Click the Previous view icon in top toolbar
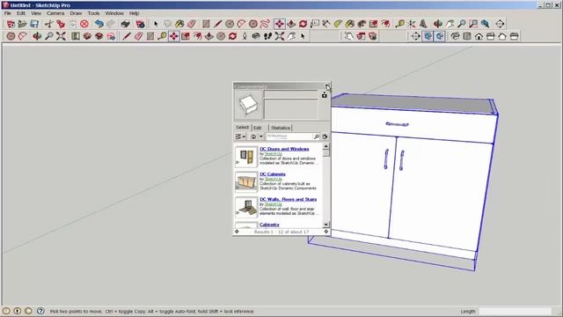Image resolution: width=563 pixels, height=317 pixels. pos(486,24)
